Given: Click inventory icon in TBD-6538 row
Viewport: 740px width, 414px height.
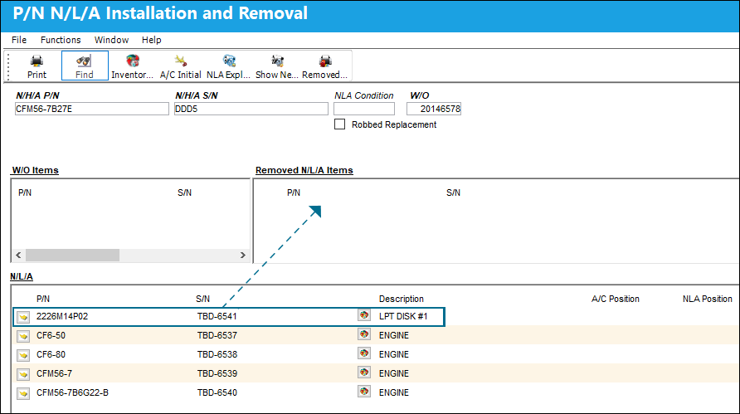Looking at the screenshot, I should click(364, 353).
